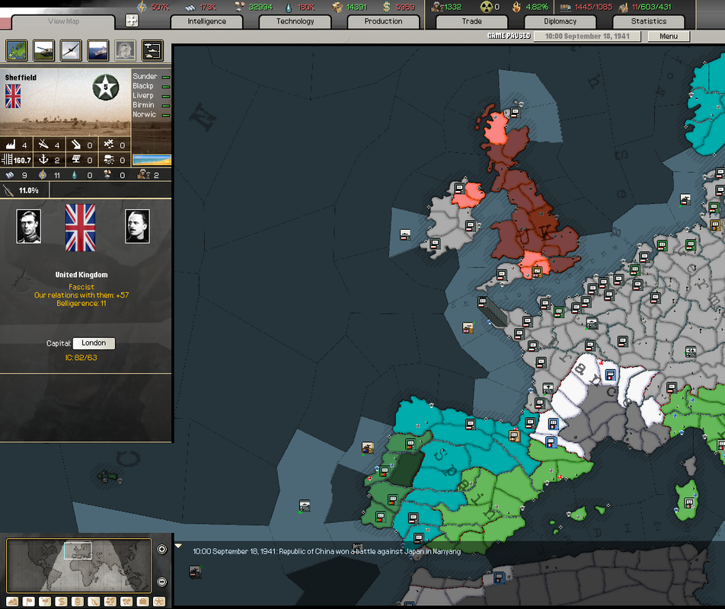Zoom in with the minimap plus button
Viewport: 725px width, 609px height.
pyautogui.click(x=161, y=550)
